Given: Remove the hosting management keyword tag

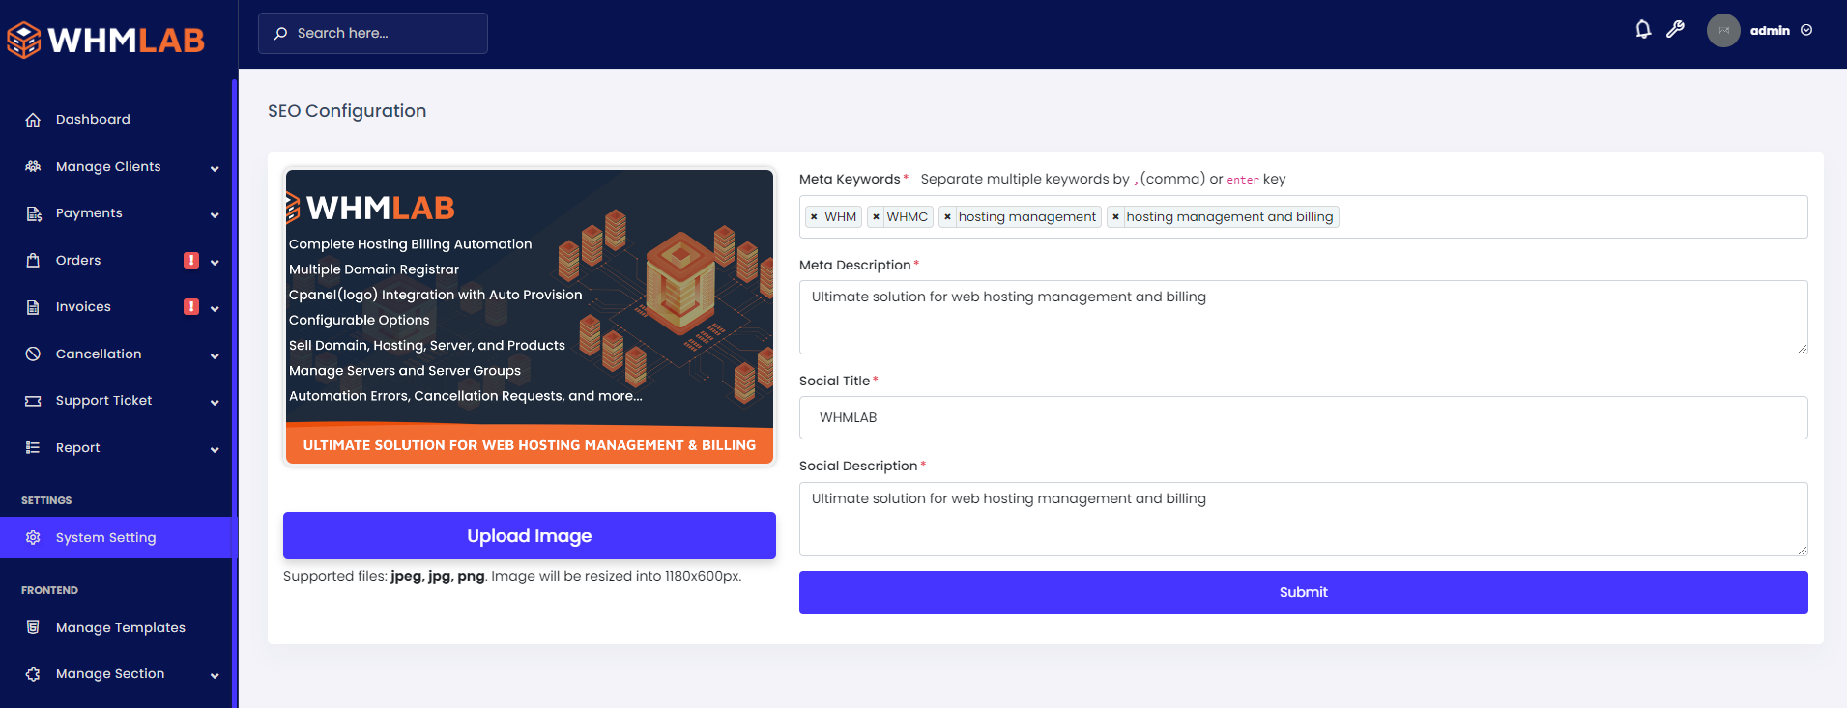Looking at the screenshot, I should pos(947,217).
